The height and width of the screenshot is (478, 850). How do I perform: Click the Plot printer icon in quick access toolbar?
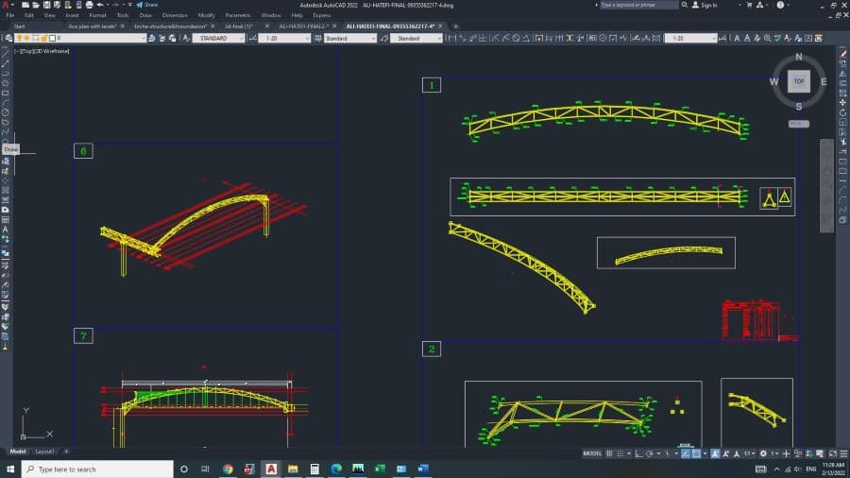coord(89,5)
